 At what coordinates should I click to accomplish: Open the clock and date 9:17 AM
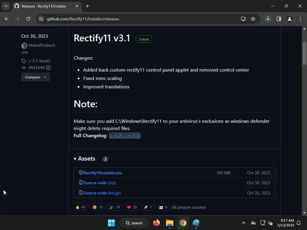click(x=286, y=223)
